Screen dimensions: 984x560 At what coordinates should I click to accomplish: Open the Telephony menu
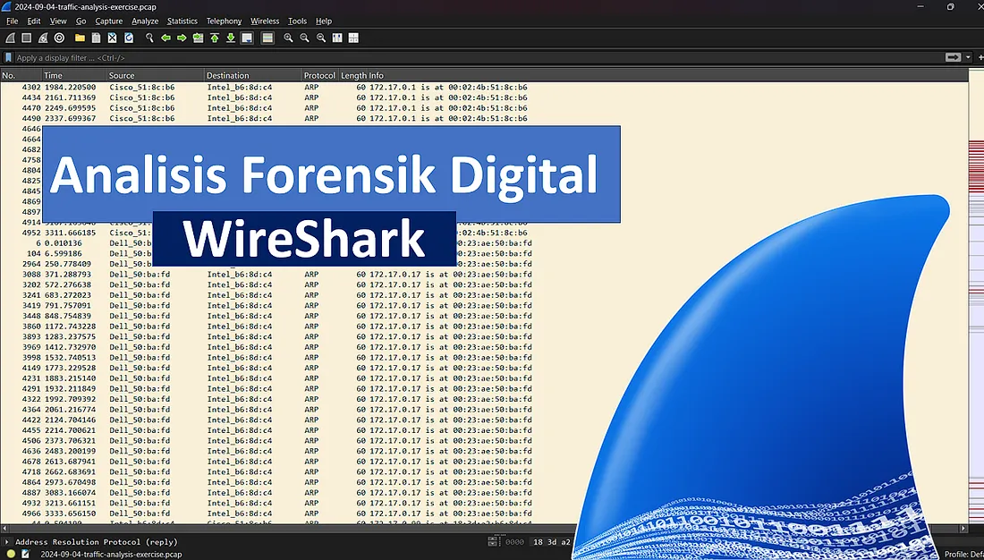(224, 21)
